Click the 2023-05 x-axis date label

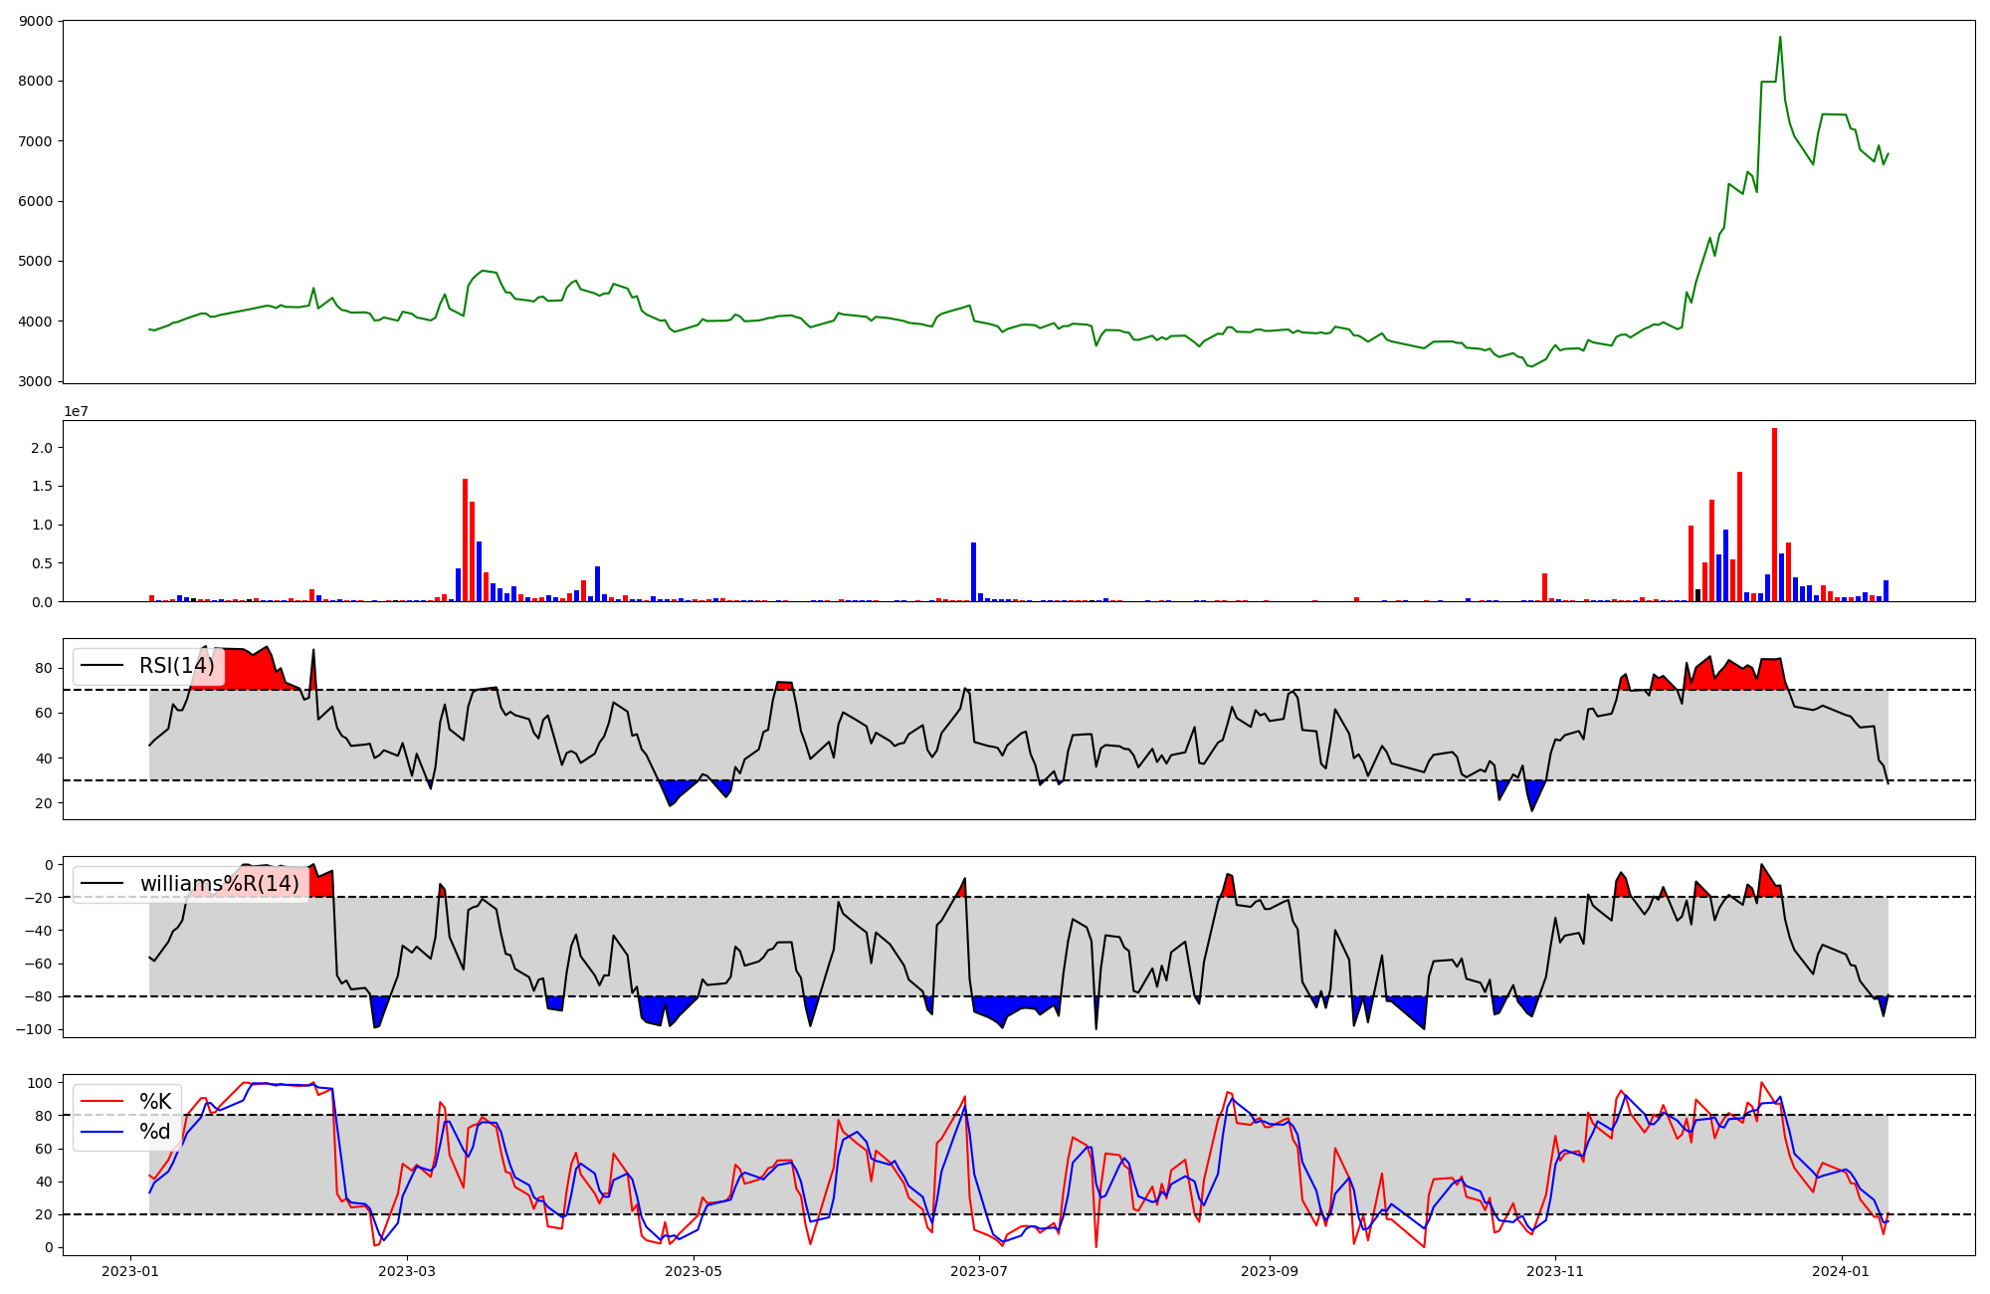(x=694, y=1271)
